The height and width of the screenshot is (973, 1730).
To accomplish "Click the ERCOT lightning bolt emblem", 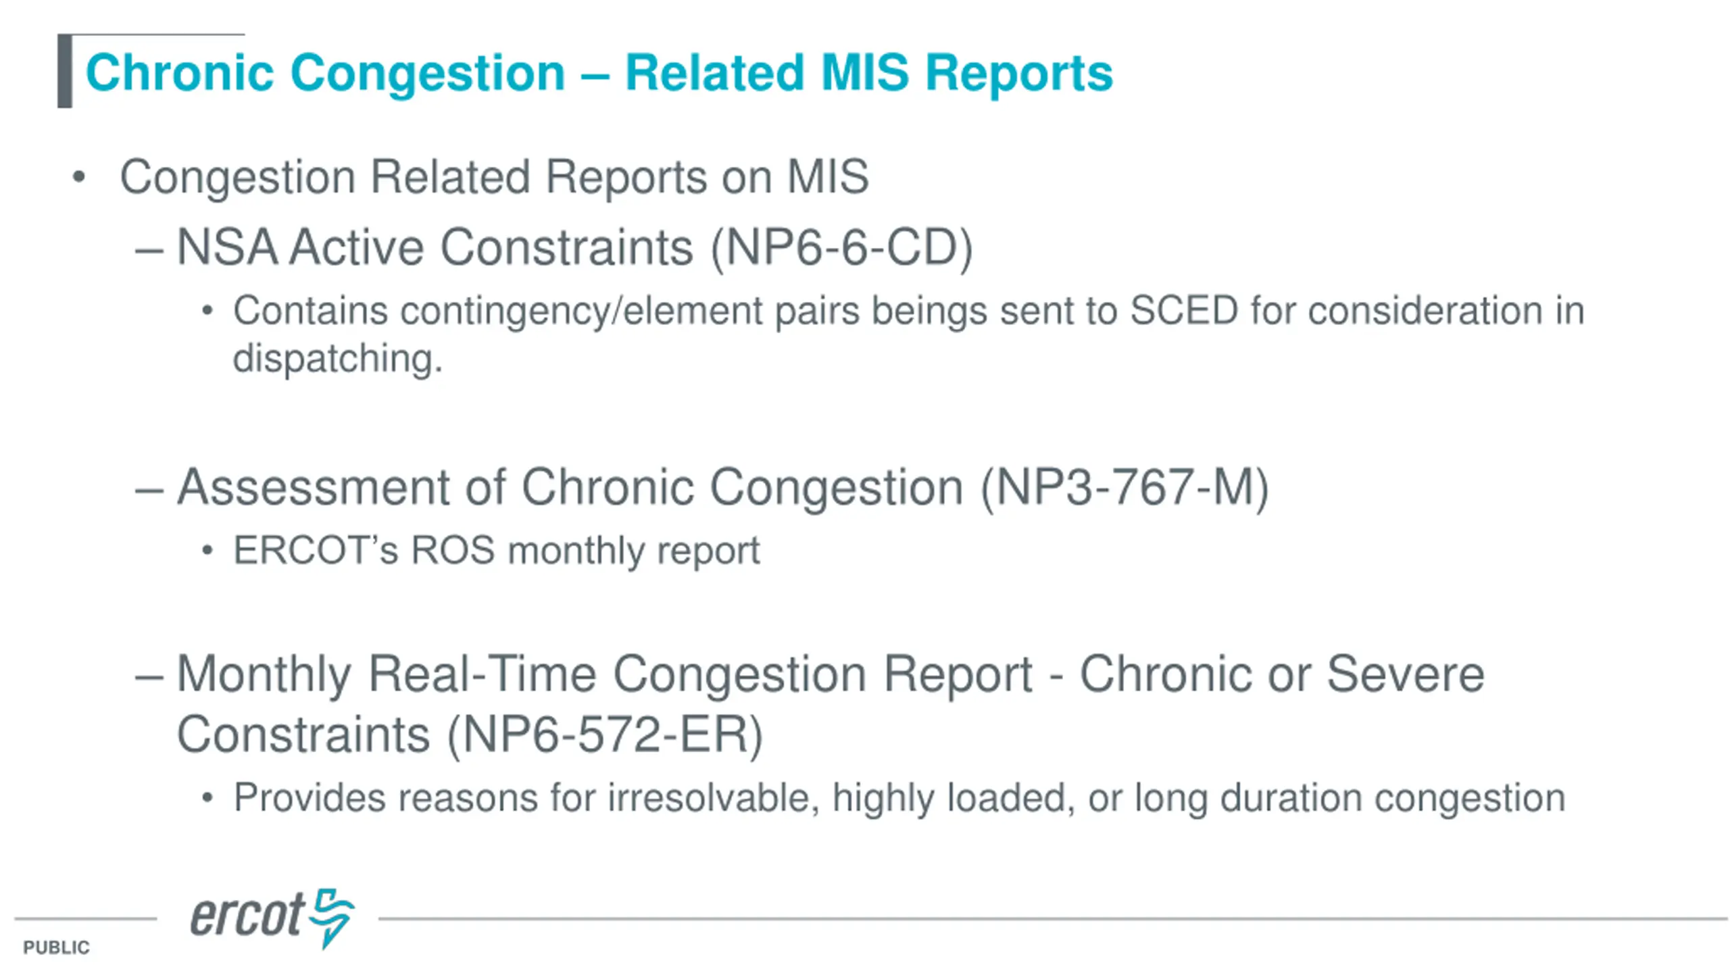I will pyautogui.click(x=332, y=918).
